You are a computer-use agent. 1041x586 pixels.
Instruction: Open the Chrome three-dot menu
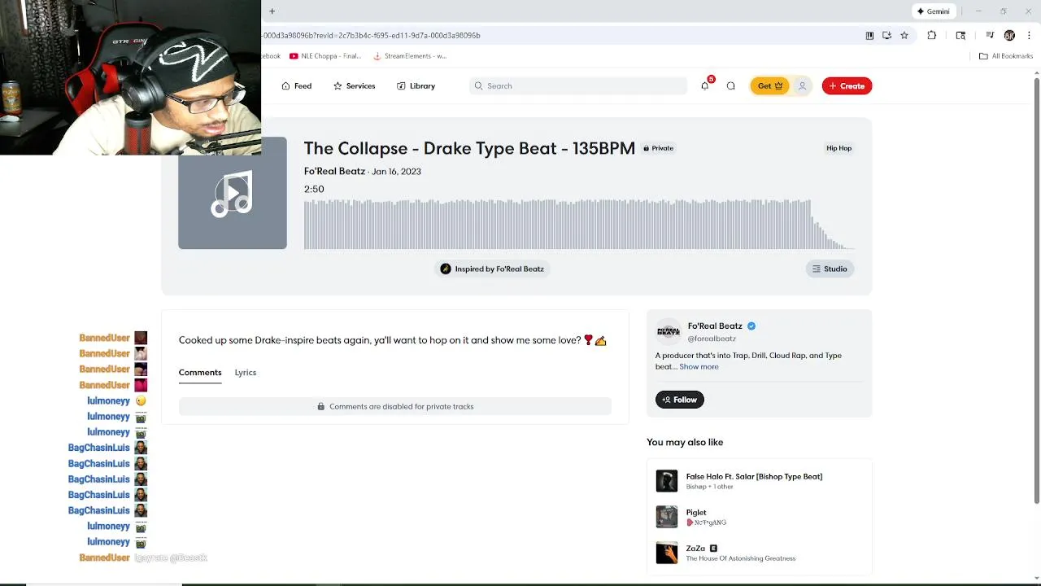[1029, 36]
